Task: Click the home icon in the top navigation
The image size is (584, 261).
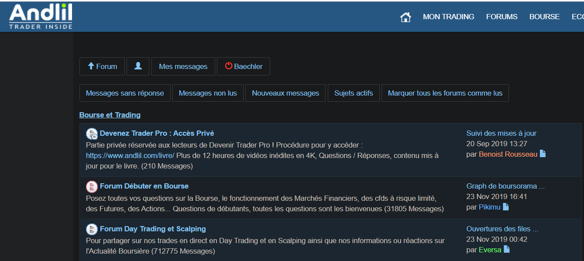Action: [x=405, y=17]
